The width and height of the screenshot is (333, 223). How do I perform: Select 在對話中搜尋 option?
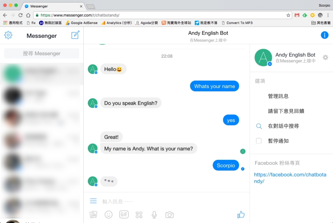click(283, 126)
